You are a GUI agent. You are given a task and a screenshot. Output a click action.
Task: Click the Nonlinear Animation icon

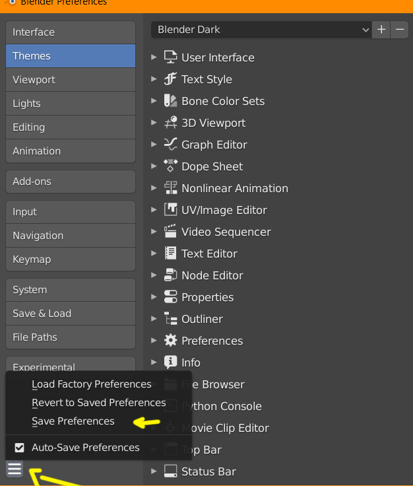tap(170, 188)
